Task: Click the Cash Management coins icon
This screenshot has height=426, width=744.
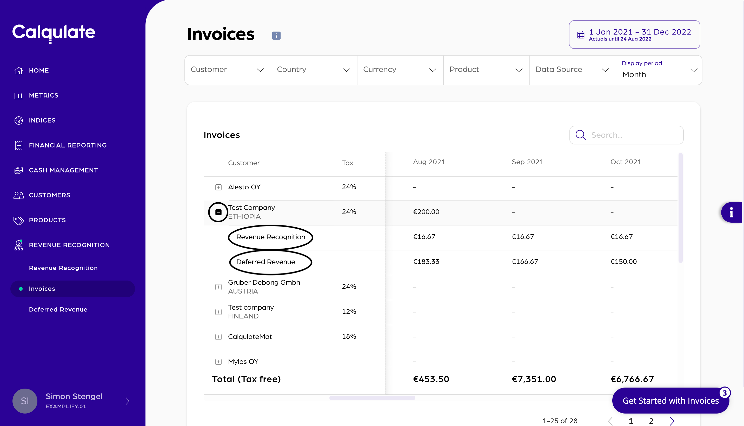Action: coord(18,170)
